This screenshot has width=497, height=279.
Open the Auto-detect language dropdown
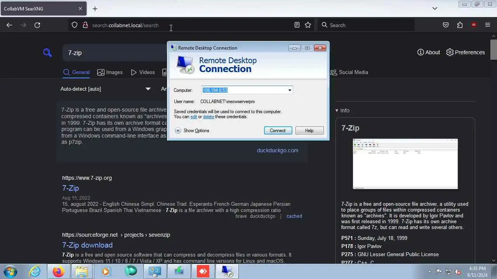[x=105, y=89]
